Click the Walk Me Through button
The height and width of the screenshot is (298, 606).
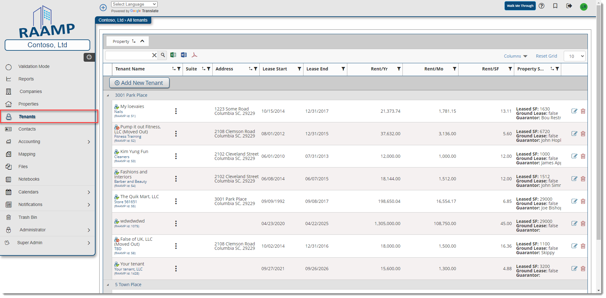pos(520,6)
